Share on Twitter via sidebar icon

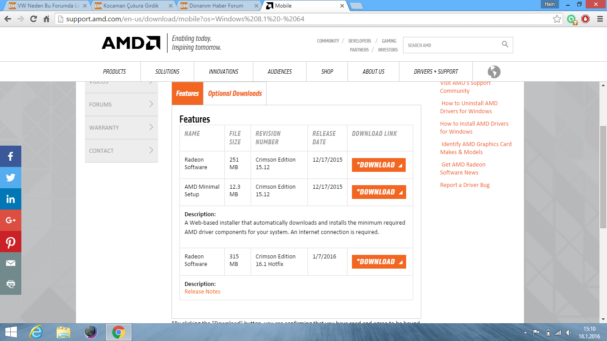click(11, 178)
